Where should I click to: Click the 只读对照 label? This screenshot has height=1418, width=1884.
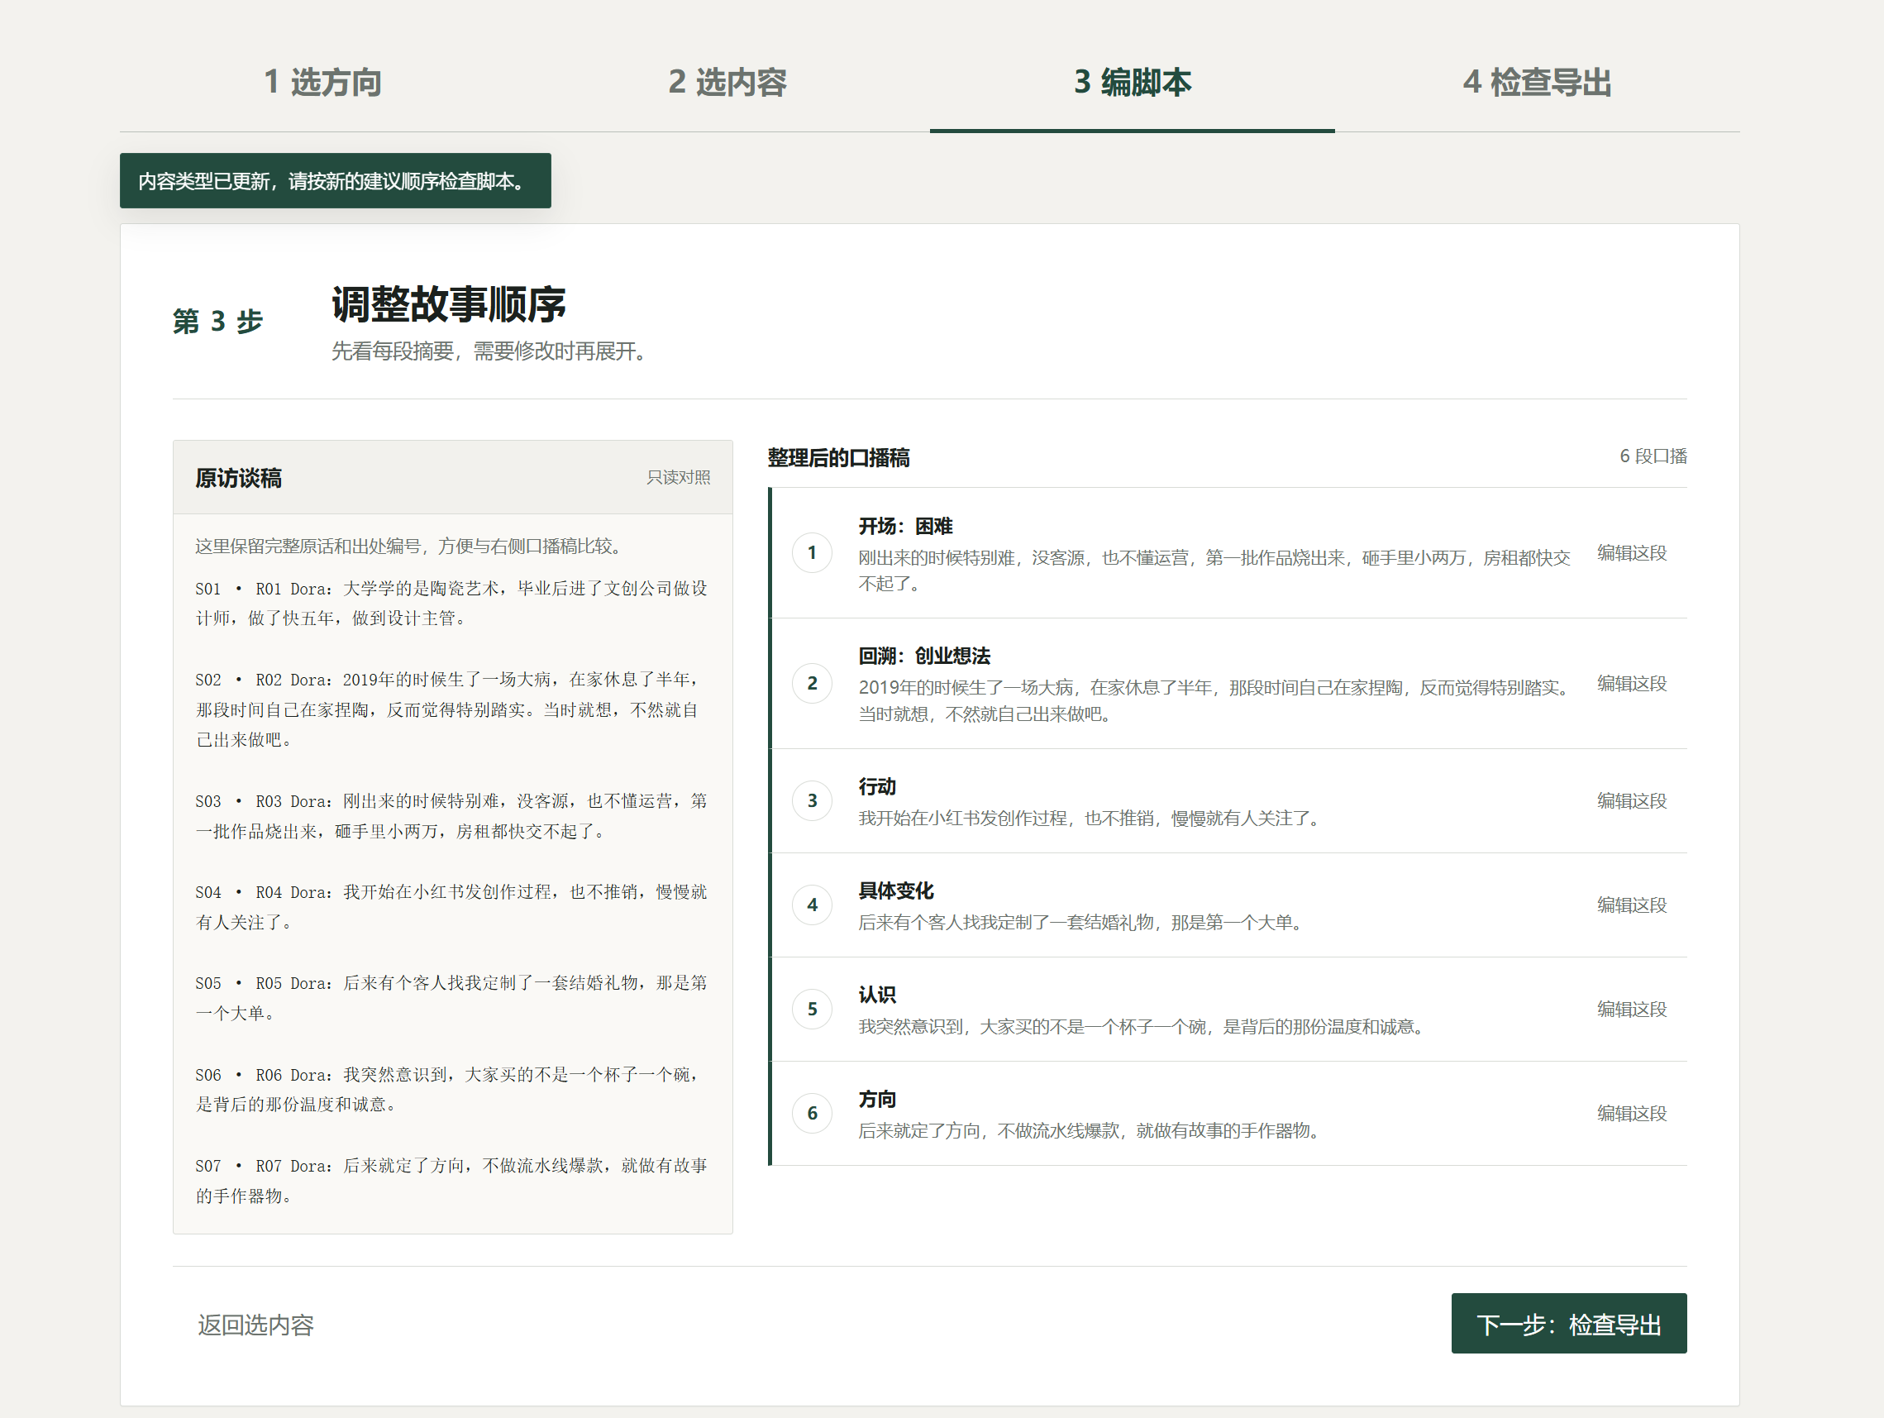678,477
